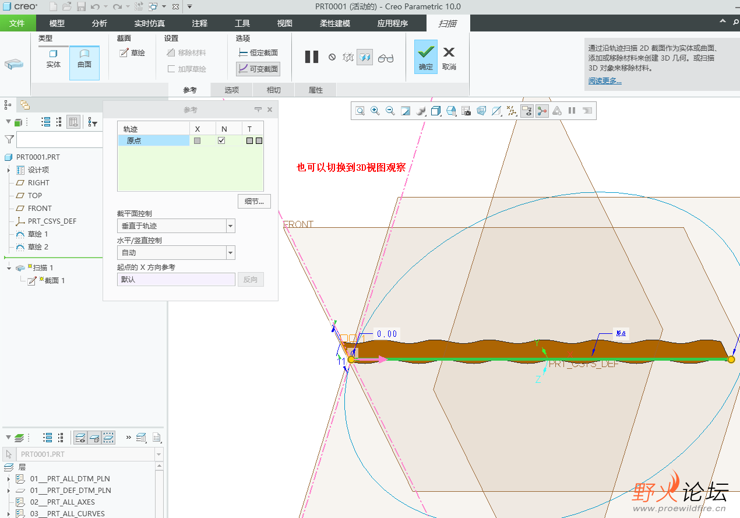Expand the 01__PRT_ALL_DTM_PLN layer

click(9, 479)
